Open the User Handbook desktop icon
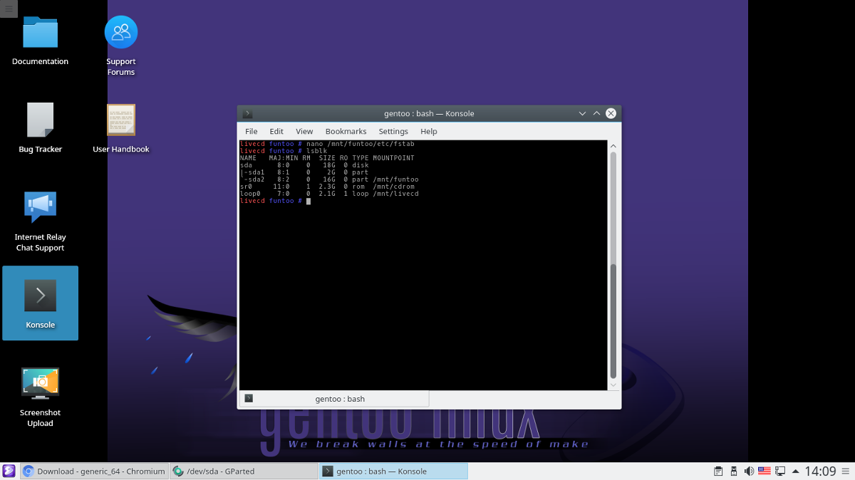 [121, 120]
